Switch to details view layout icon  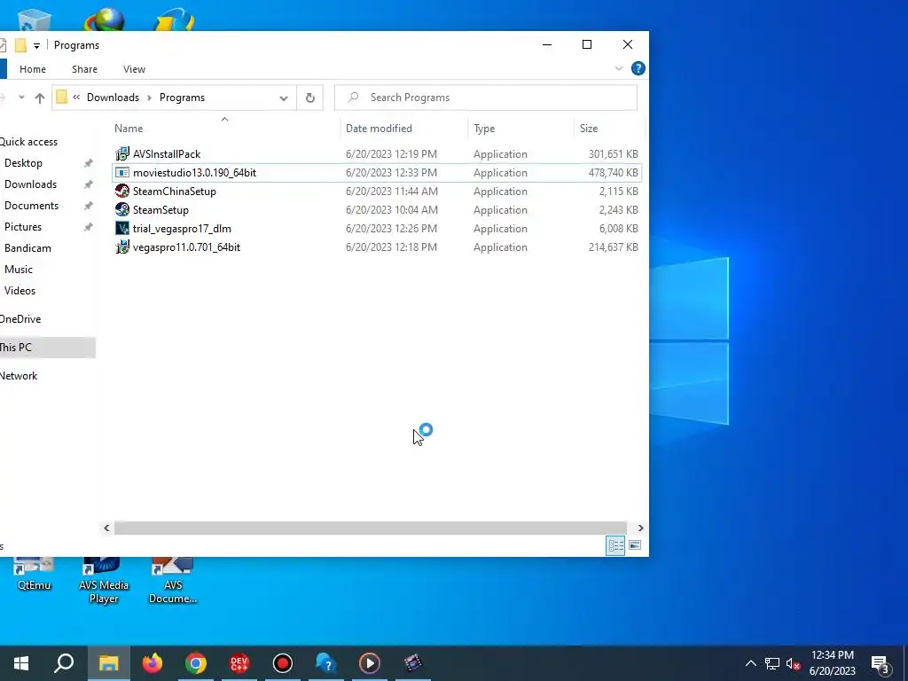pyautogui.click(x=615, y=545)
